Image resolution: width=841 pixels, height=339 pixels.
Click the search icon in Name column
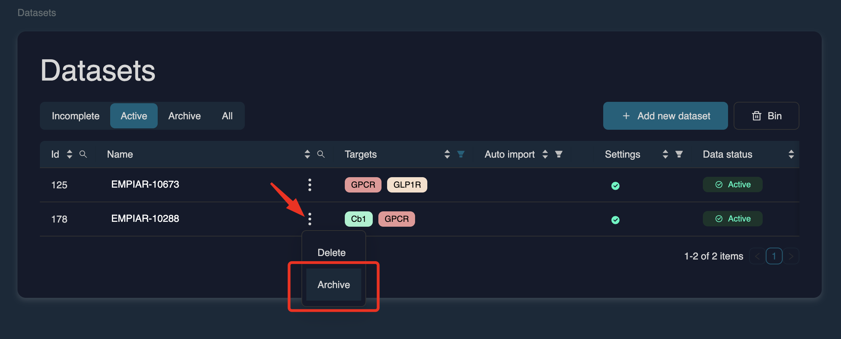321,154
